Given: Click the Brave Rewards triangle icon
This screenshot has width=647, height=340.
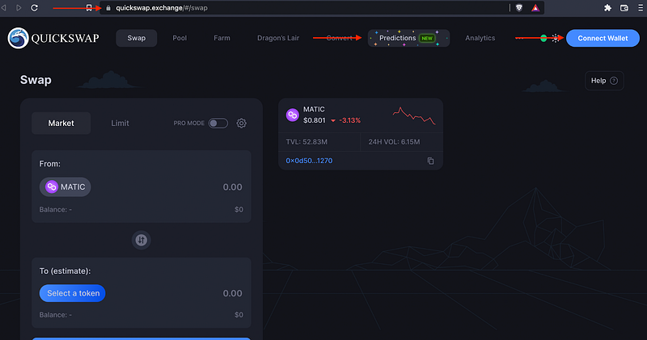Looking at the screenshot, I should point(535,8).
